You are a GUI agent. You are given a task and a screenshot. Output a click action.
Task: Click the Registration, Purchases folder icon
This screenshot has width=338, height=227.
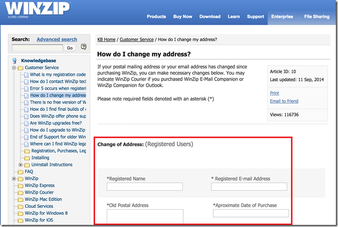pyautogui.click(x=27, y=151)
